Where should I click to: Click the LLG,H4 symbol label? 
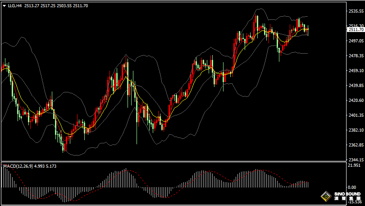pos(15,6)
